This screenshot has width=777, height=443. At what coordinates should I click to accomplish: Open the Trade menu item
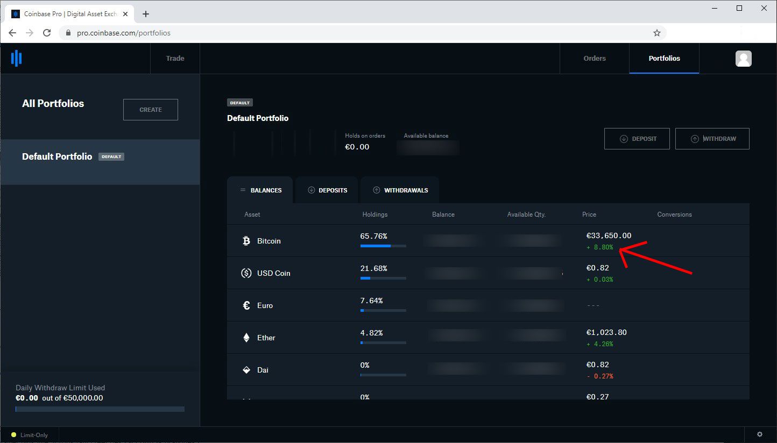(x=175, y=58)
